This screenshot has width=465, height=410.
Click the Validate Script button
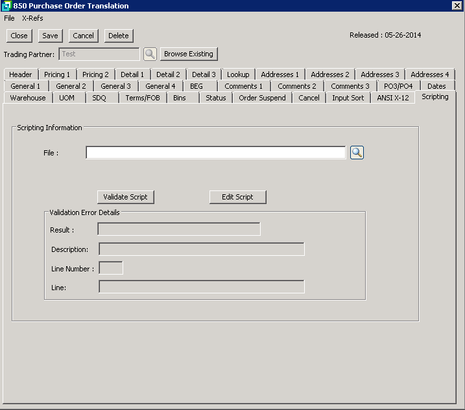pyautogui.click(x=125, y=197)
